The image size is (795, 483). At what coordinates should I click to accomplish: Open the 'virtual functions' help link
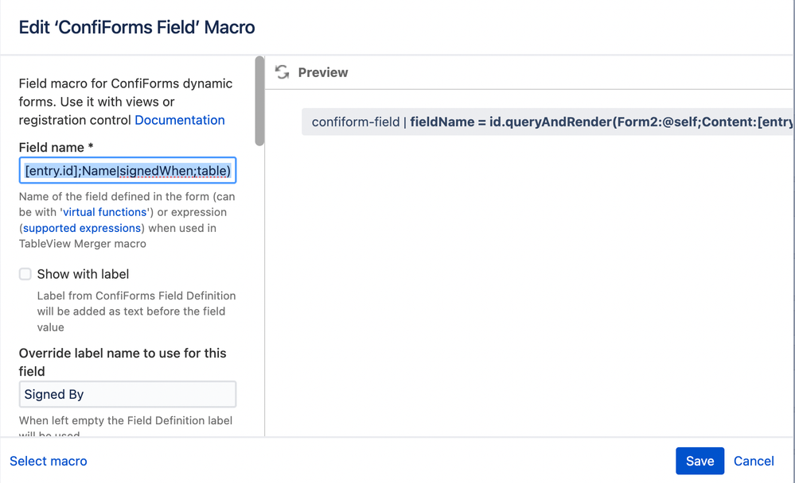click(105, 212)
